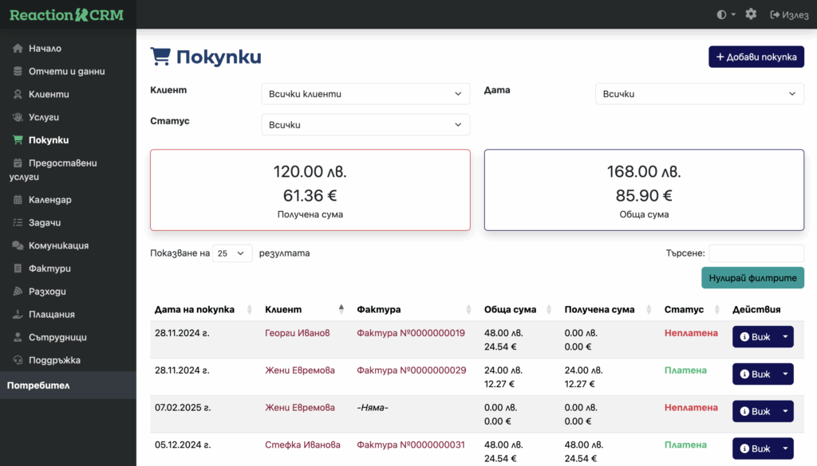
Task: Expand the Статус filter dropdown
Action: pos(365,125)
